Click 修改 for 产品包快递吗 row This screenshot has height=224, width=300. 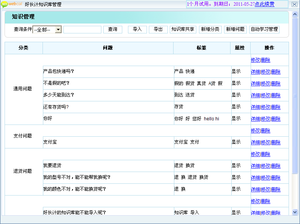pyautogui.click(x=266, y=72)
